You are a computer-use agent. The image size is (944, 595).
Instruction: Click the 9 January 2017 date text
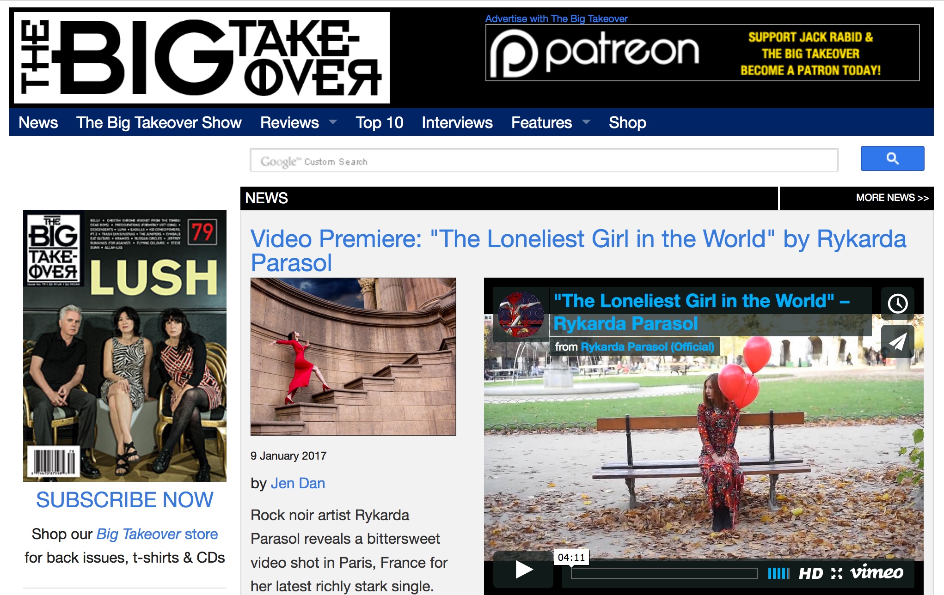click(288, 456)
